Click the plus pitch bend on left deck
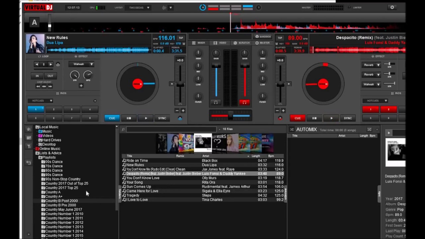This screenshot has width=425, height=239. tap(183, 111)
